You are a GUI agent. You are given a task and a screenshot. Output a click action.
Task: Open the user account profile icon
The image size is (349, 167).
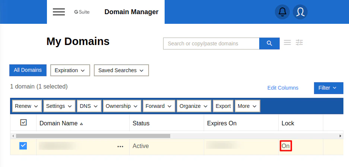[x=300, y=12]
